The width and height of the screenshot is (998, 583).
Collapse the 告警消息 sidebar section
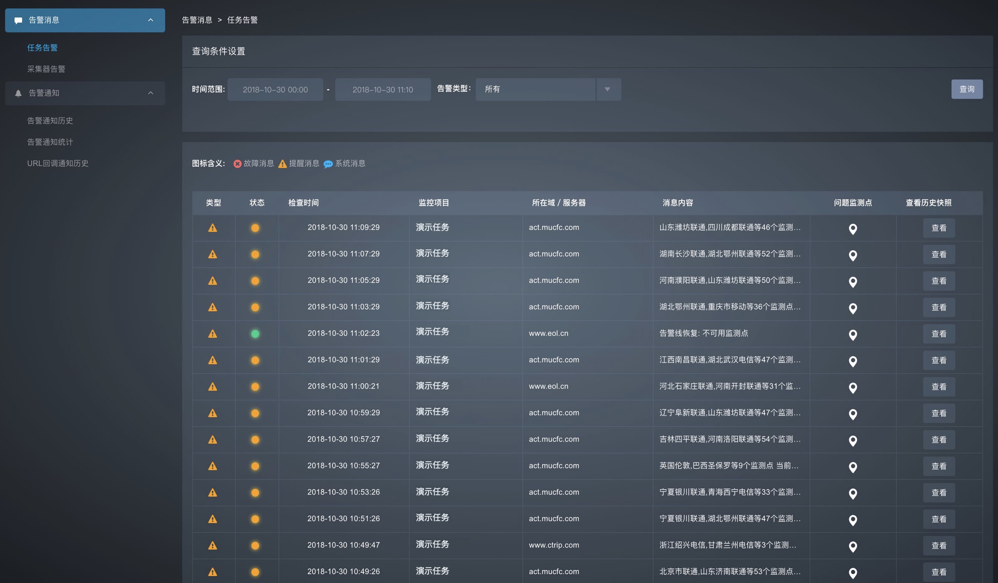click(151, 20)
